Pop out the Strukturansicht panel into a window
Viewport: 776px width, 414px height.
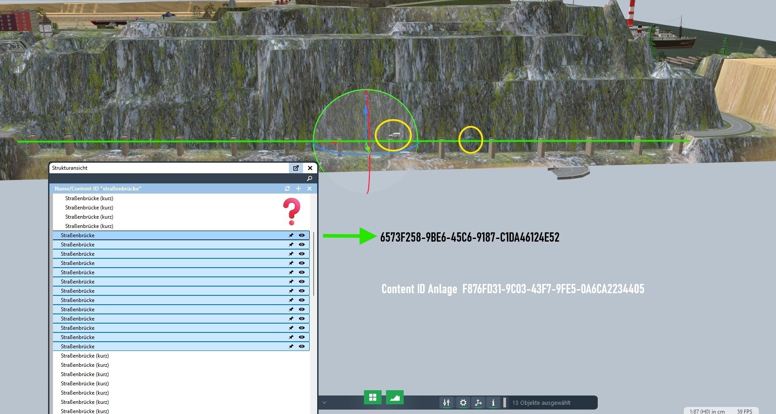click(x=296, y=168)
